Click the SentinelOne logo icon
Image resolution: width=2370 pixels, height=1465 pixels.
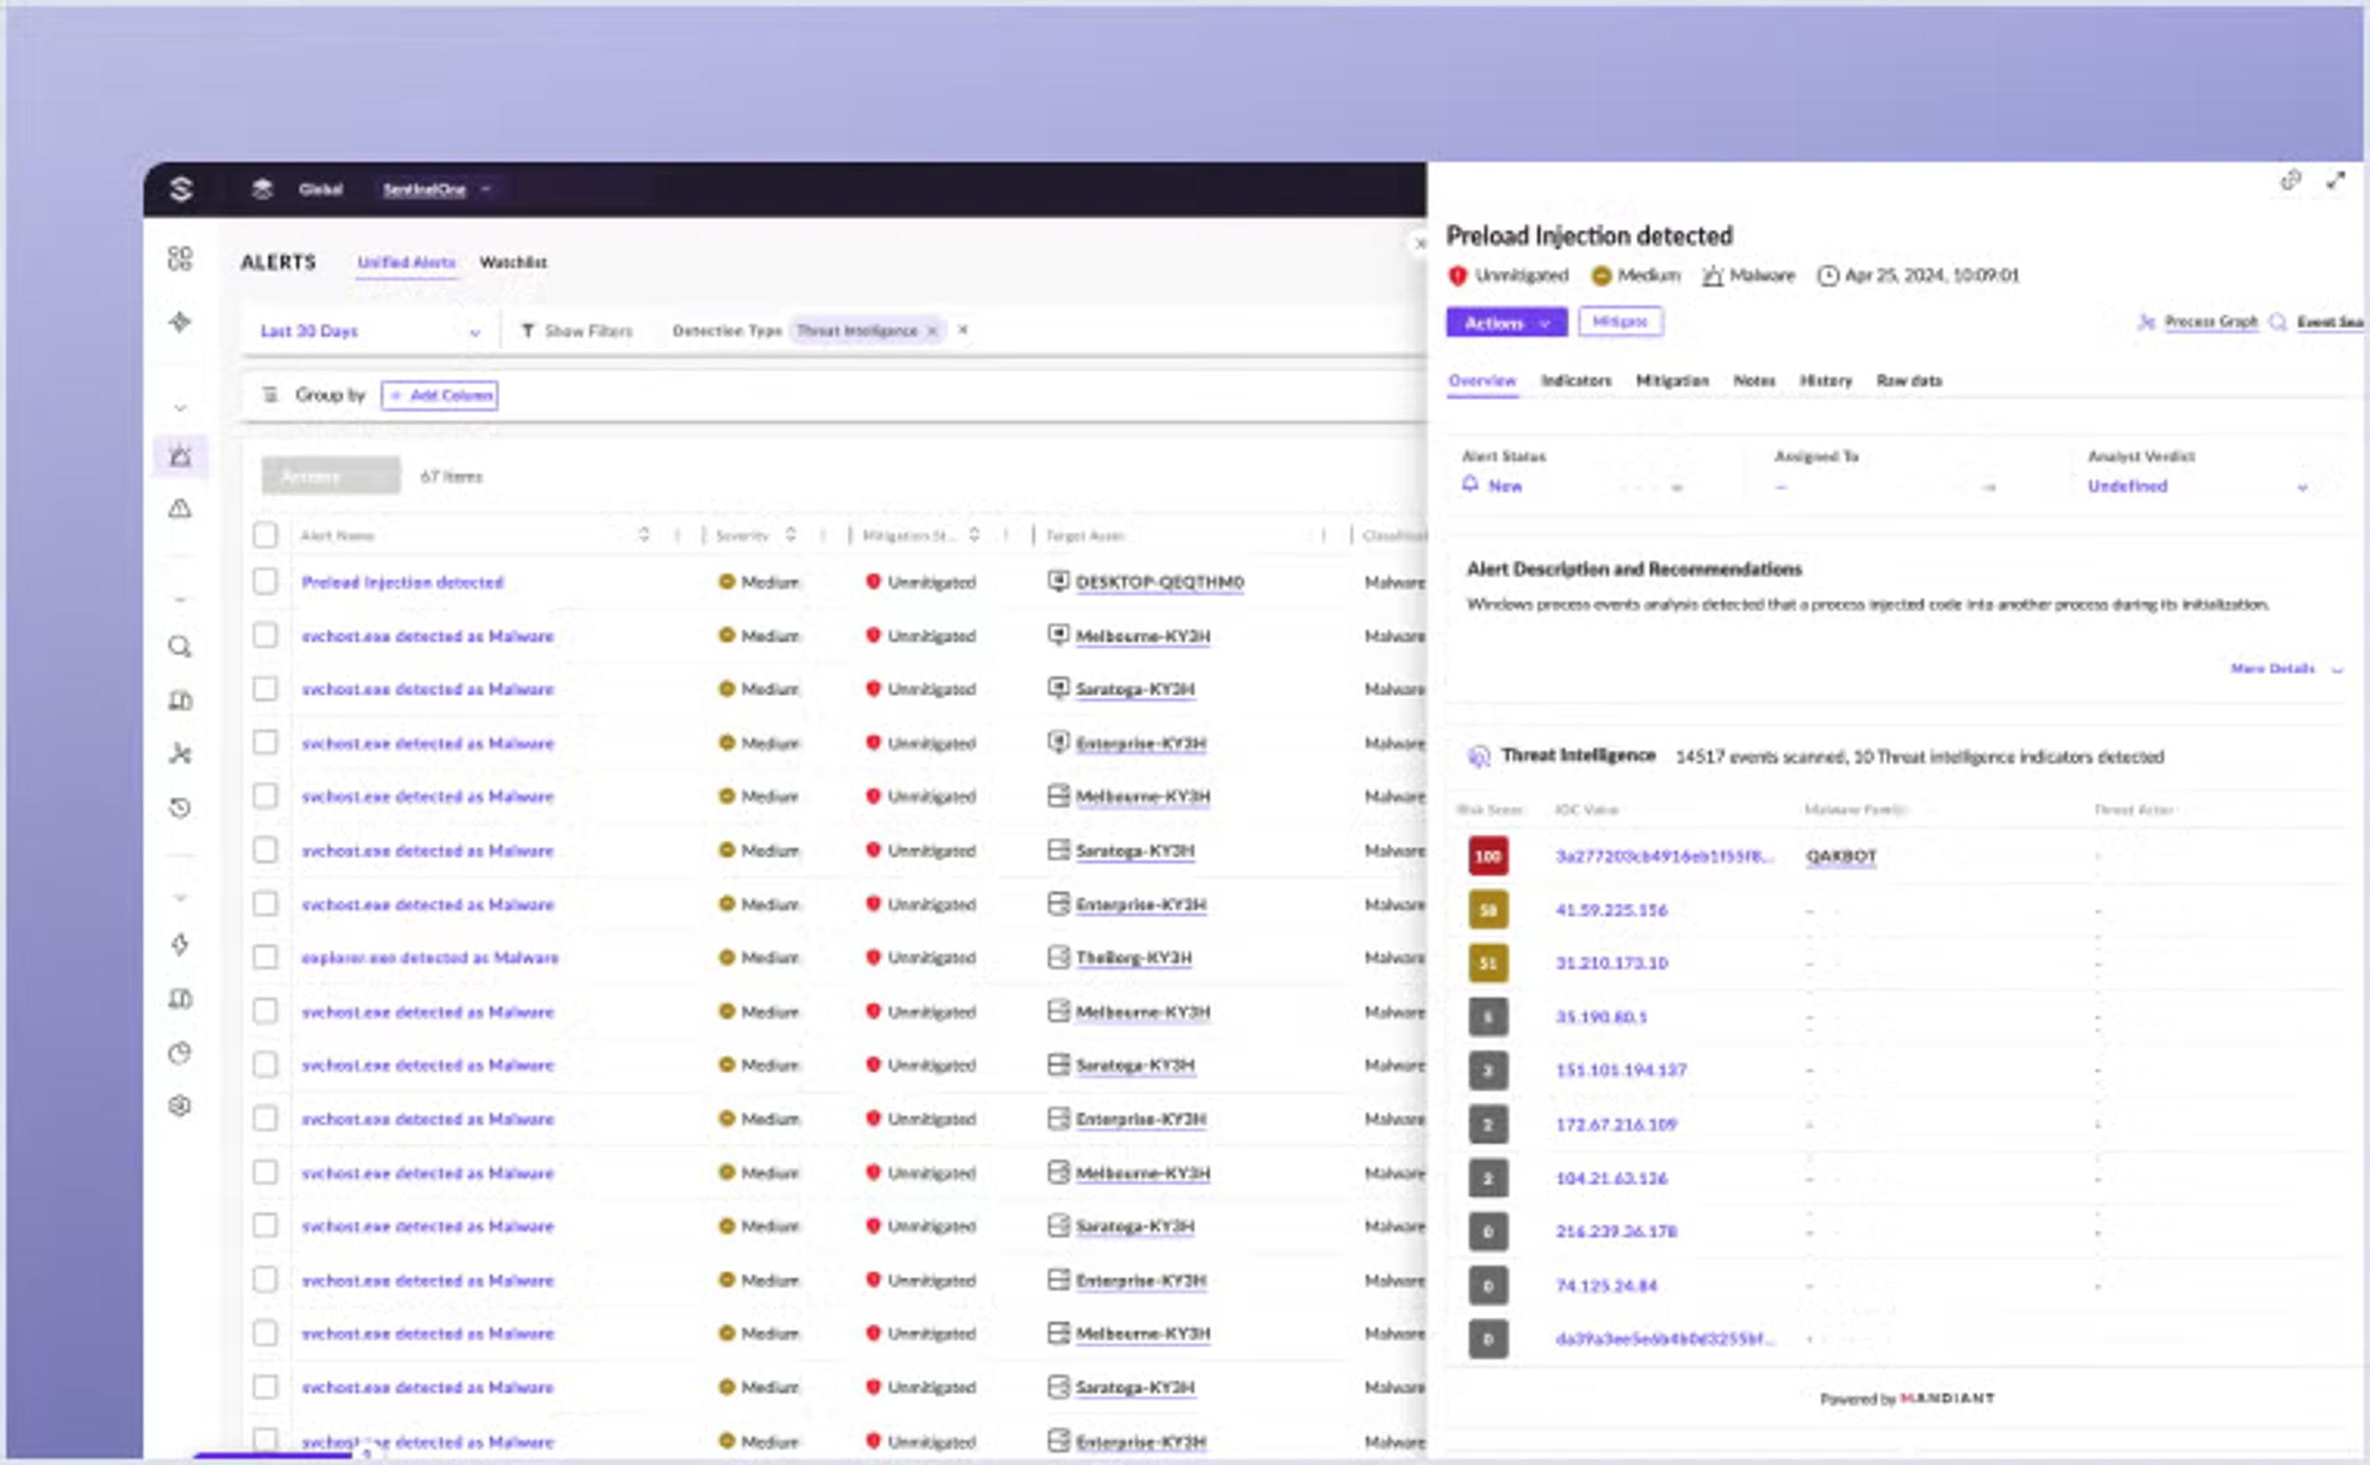point(181,189)
